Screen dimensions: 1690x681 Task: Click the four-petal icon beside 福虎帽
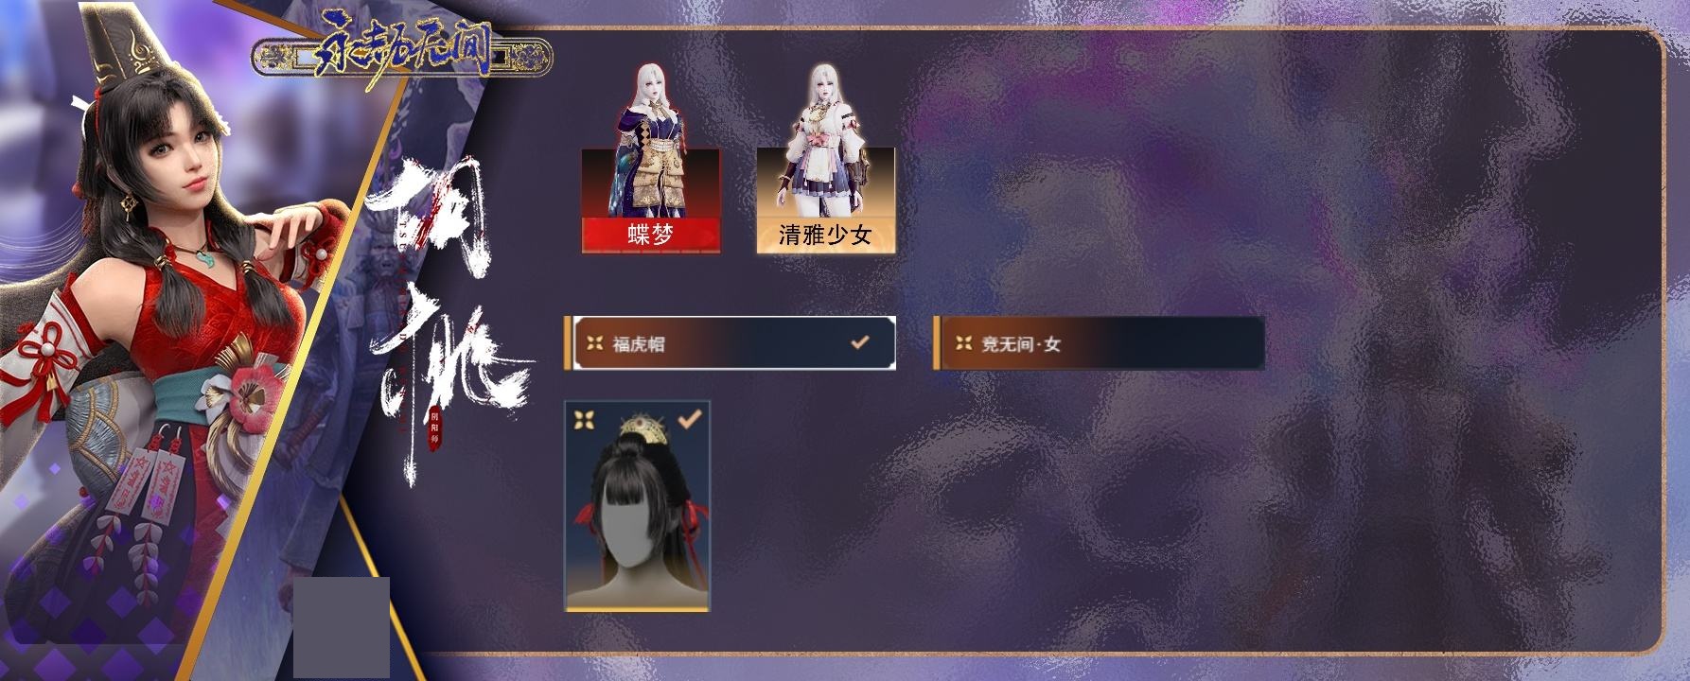(594, 343)
